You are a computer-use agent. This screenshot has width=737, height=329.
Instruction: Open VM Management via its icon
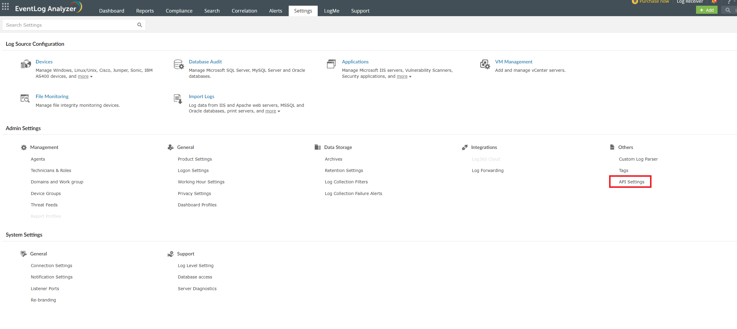coord(485,64)
